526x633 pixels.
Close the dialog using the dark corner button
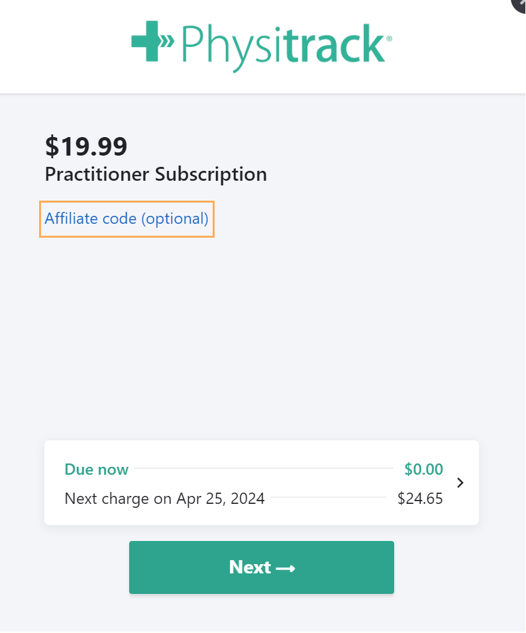[519, 4]
